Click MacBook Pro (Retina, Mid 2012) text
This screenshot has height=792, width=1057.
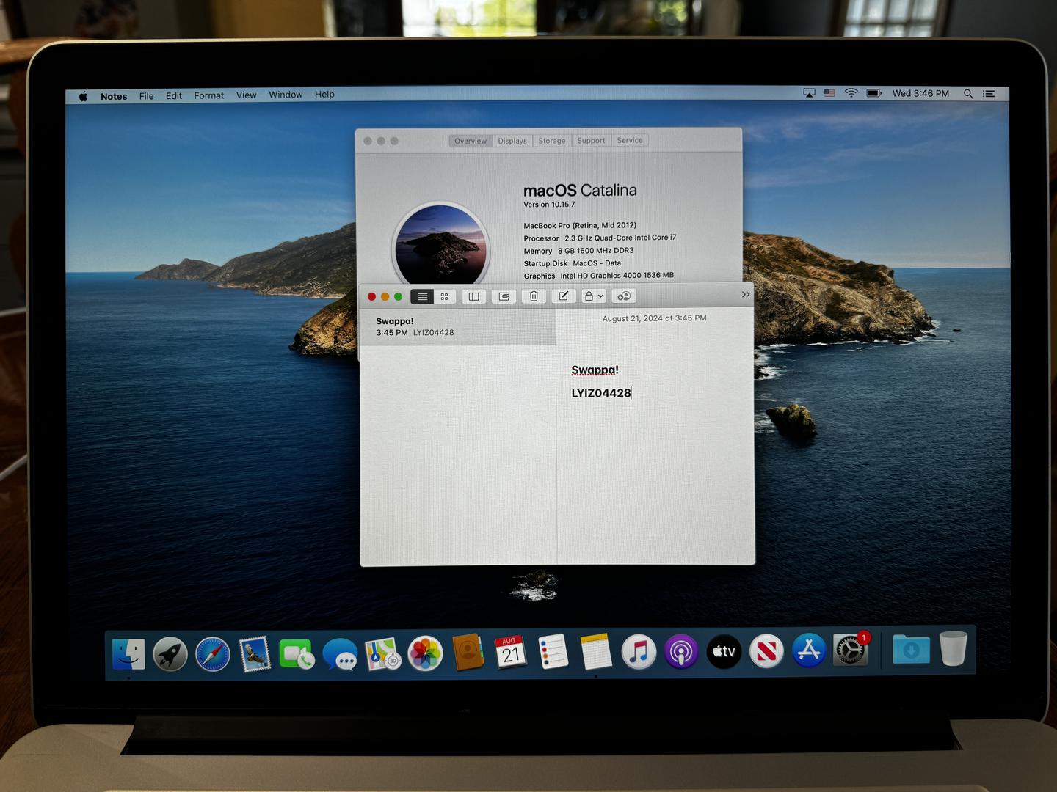580,225
